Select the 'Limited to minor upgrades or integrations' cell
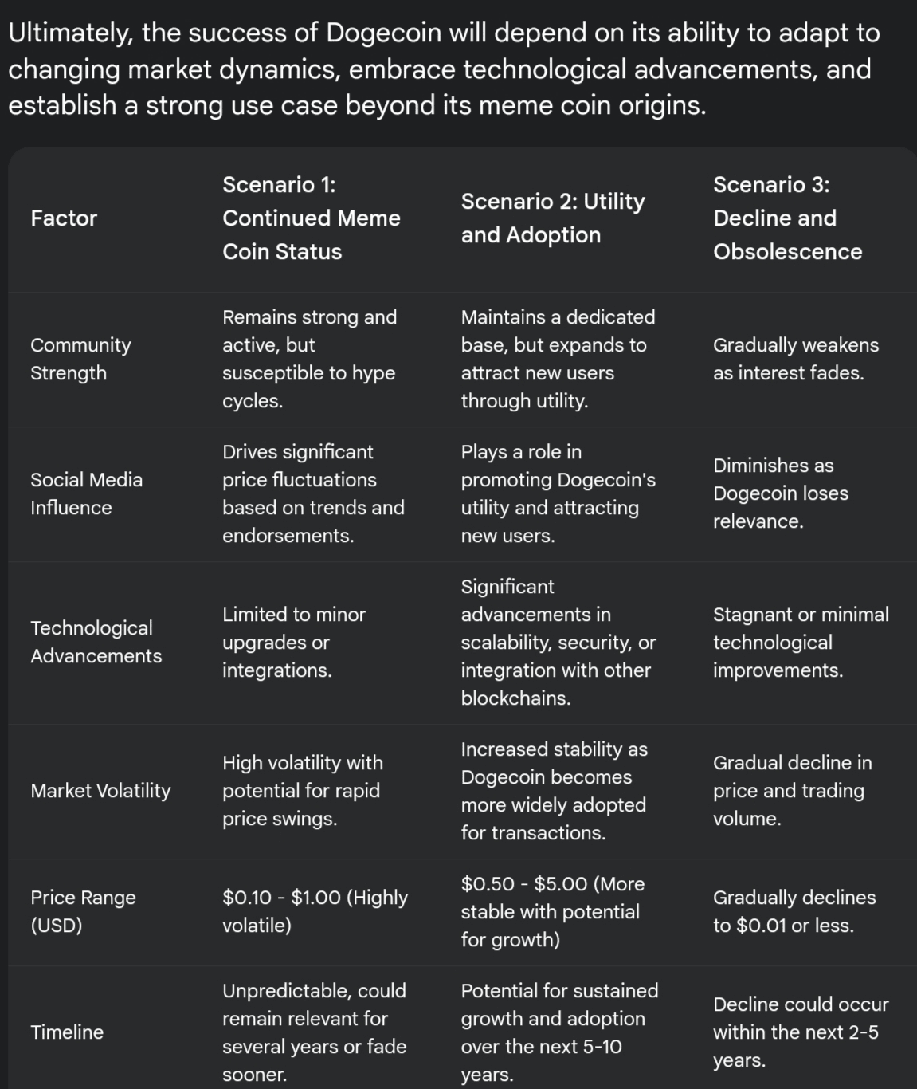Image resolution: width=917 pixels, height=1089 pixels. [x=293, y=642]
